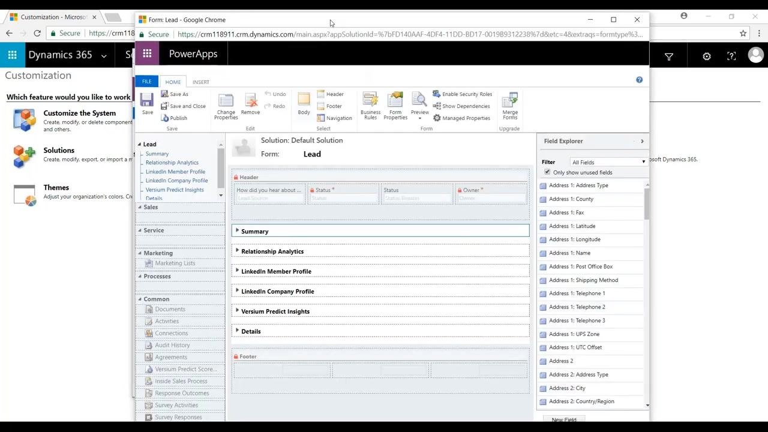This screenshot has height=432, width=768.
Task: Open the Themes icon in Customization window
Action: point(25,195)
